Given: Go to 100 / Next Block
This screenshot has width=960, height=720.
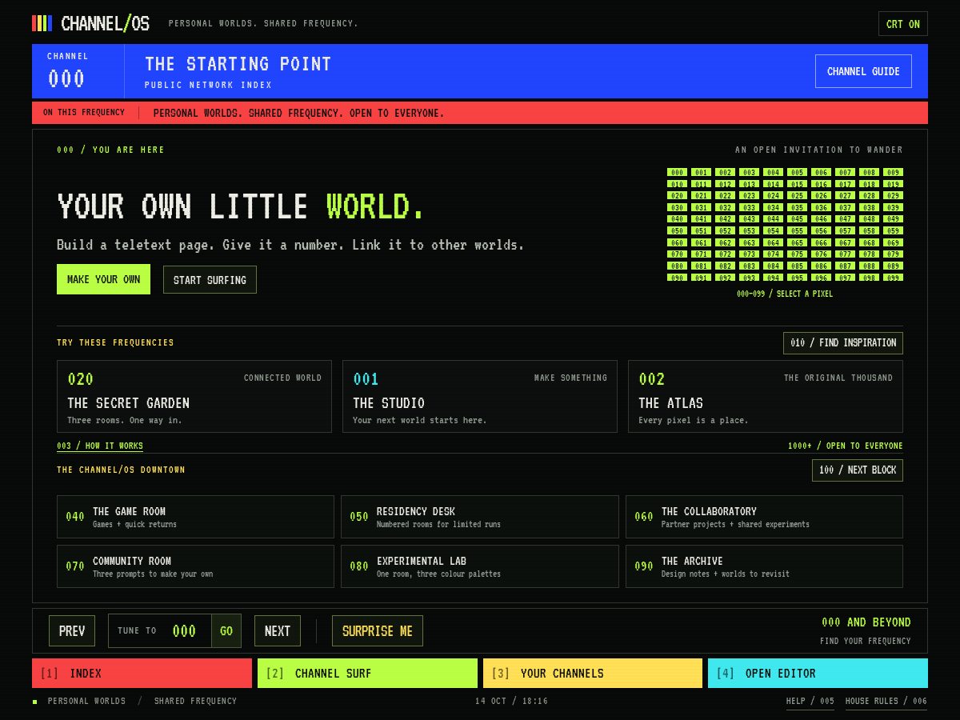Looking at the screenshot, I should pyautogui.click(x=858, y=470).
